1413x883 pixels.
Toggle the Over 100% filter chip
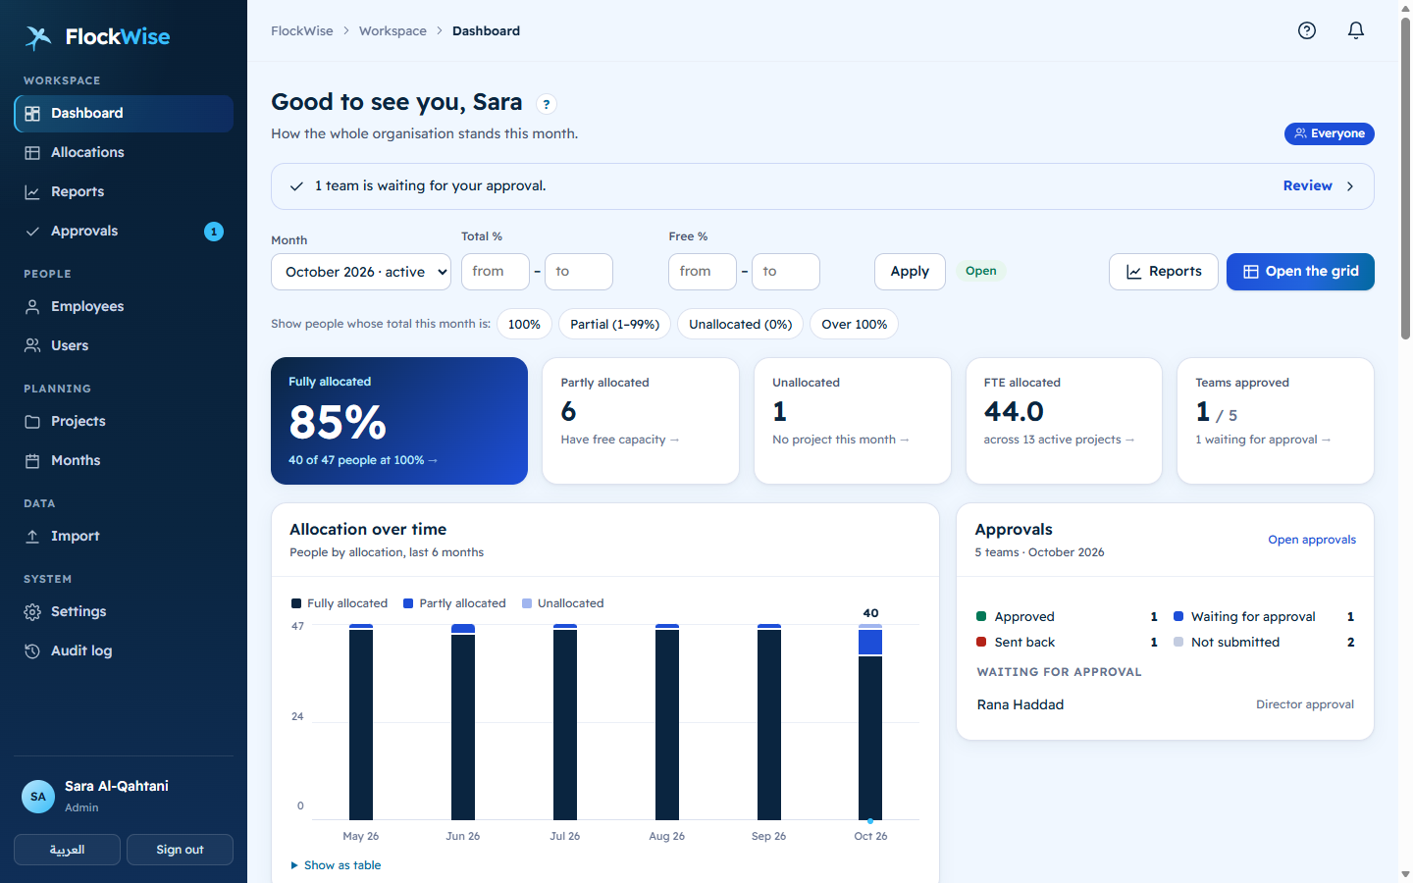point(854,325)
